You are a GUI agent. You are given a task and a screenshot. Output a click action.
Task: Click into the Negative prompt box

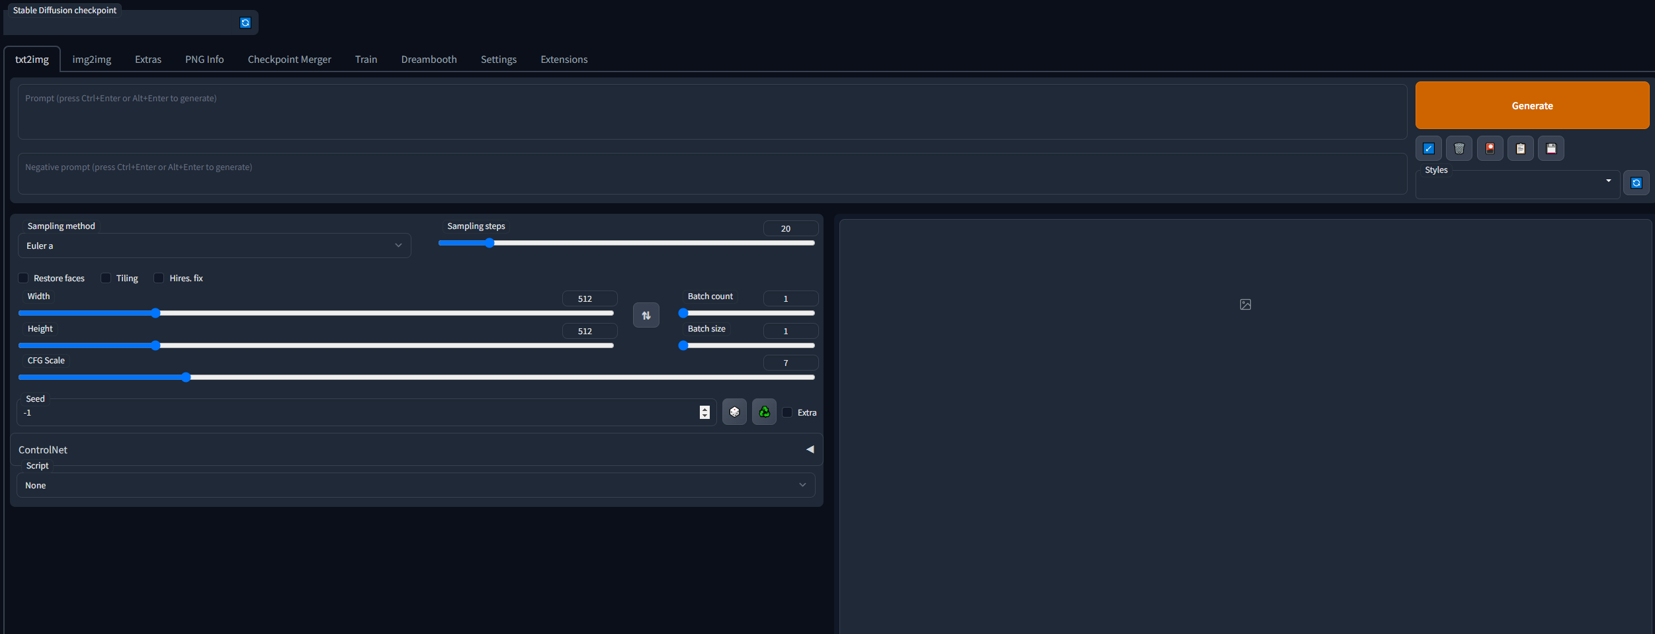tap(712, 174)
